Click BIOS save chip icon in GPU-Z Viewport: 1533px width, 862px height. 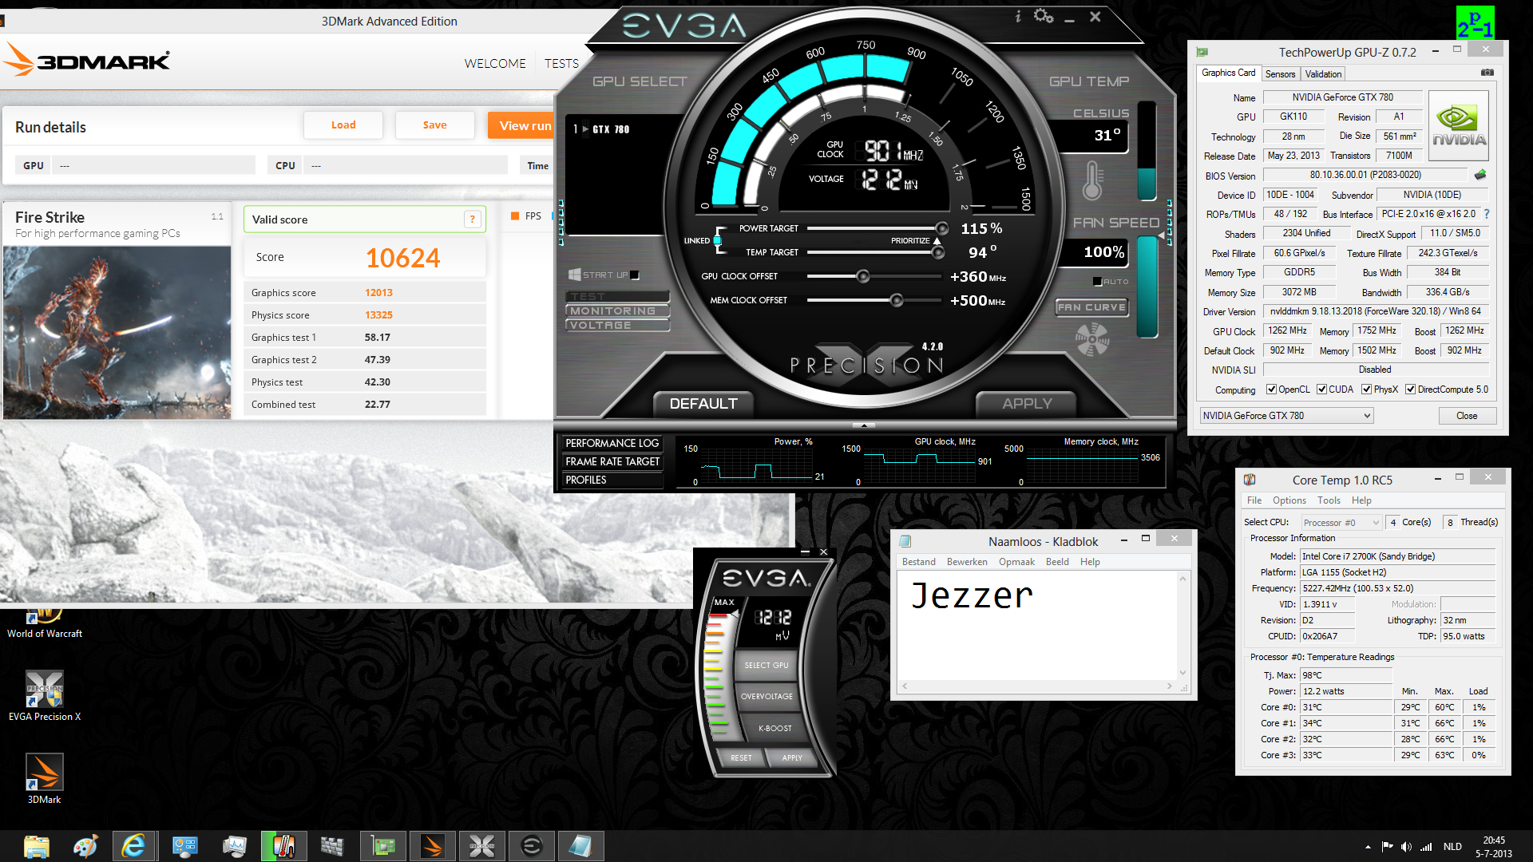pyautogui.click(x=1480, y=175)
